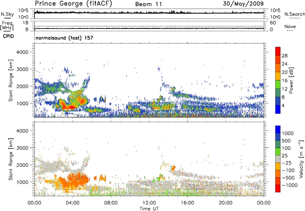Click the "60" Nave axis tick label
The image size is (305, 211).
tap(273, 23)
